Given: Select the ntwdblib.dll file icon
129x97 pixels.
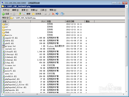Looking at the screenshot, I should pyautogui.click(x=4, y=76).
